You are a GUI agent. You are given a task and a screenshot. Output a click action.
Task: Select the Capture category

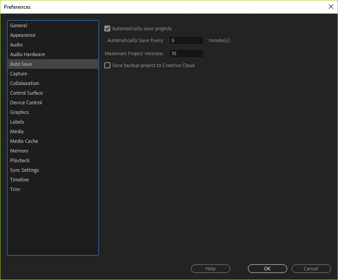coord(19,74)
